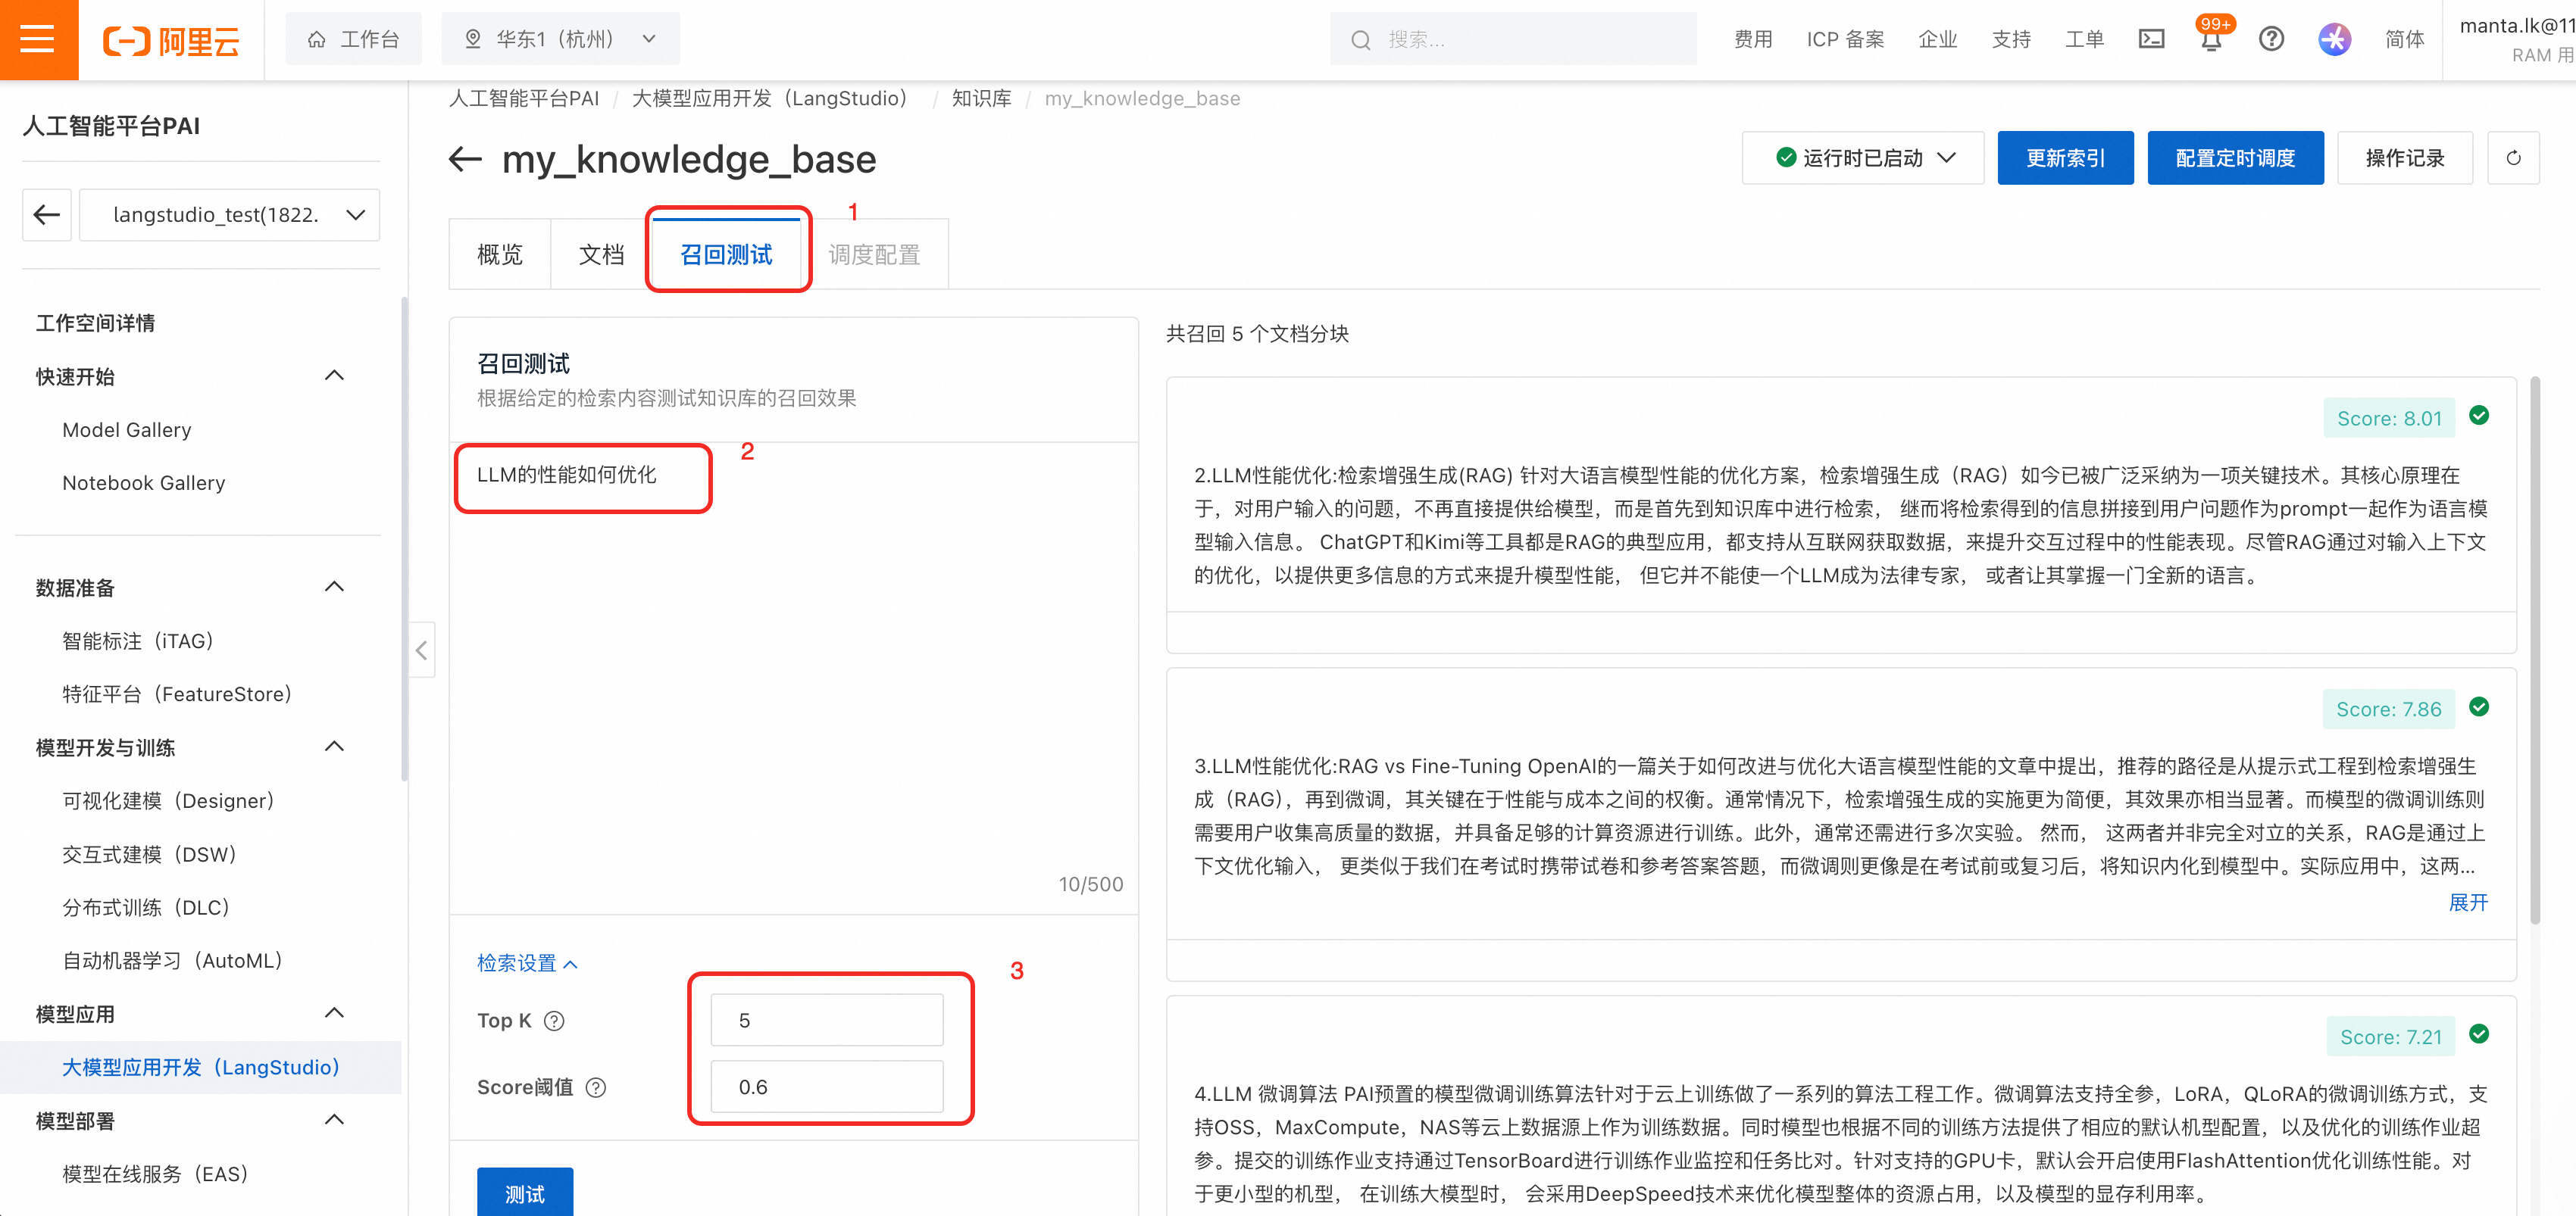Open the hamburger main menu
2576x1216 pixels.
click(x=38, y=40)
